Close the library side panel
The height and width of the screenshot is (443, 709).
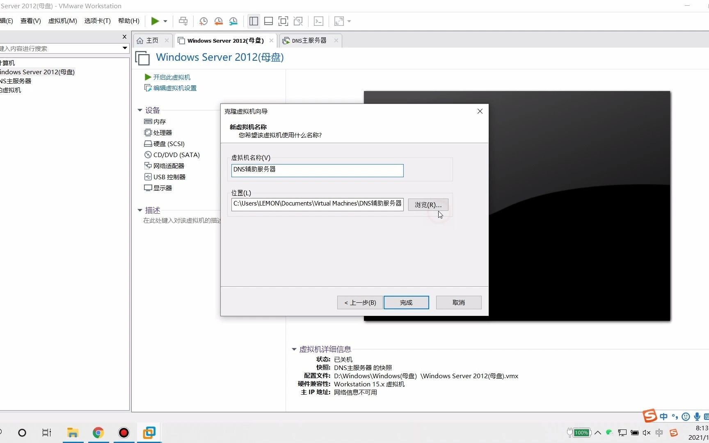pyautogui.click(x=124, y=37)
